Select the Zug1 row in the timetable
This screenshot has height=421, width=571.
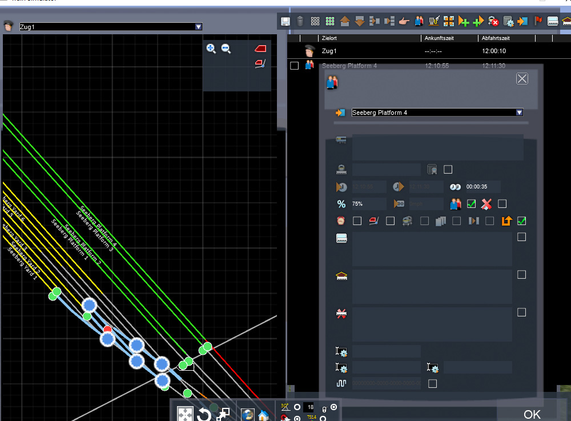[429, 51]
